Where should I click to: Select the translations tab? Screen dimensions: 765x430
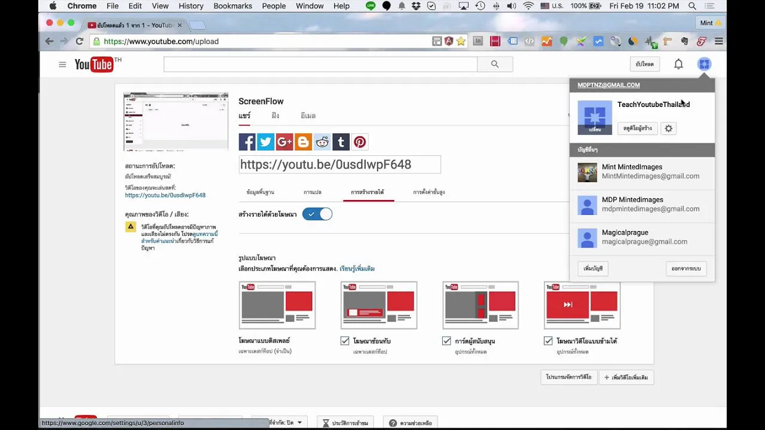pos(313,192)
